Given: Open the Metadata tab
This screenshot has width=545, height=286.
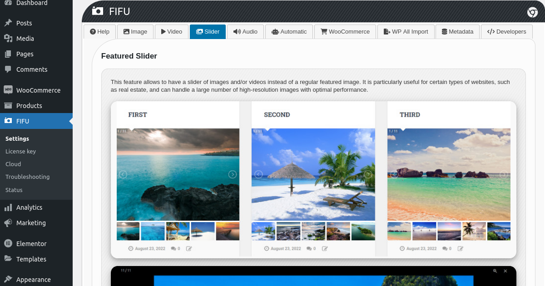Looking at the screenshot, I should pos(457,32).
